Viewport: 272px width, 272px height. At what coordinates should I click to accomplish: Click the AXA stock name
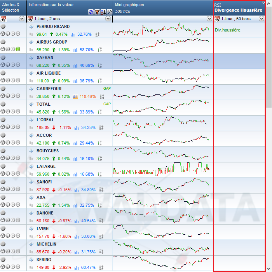[41, 197]
